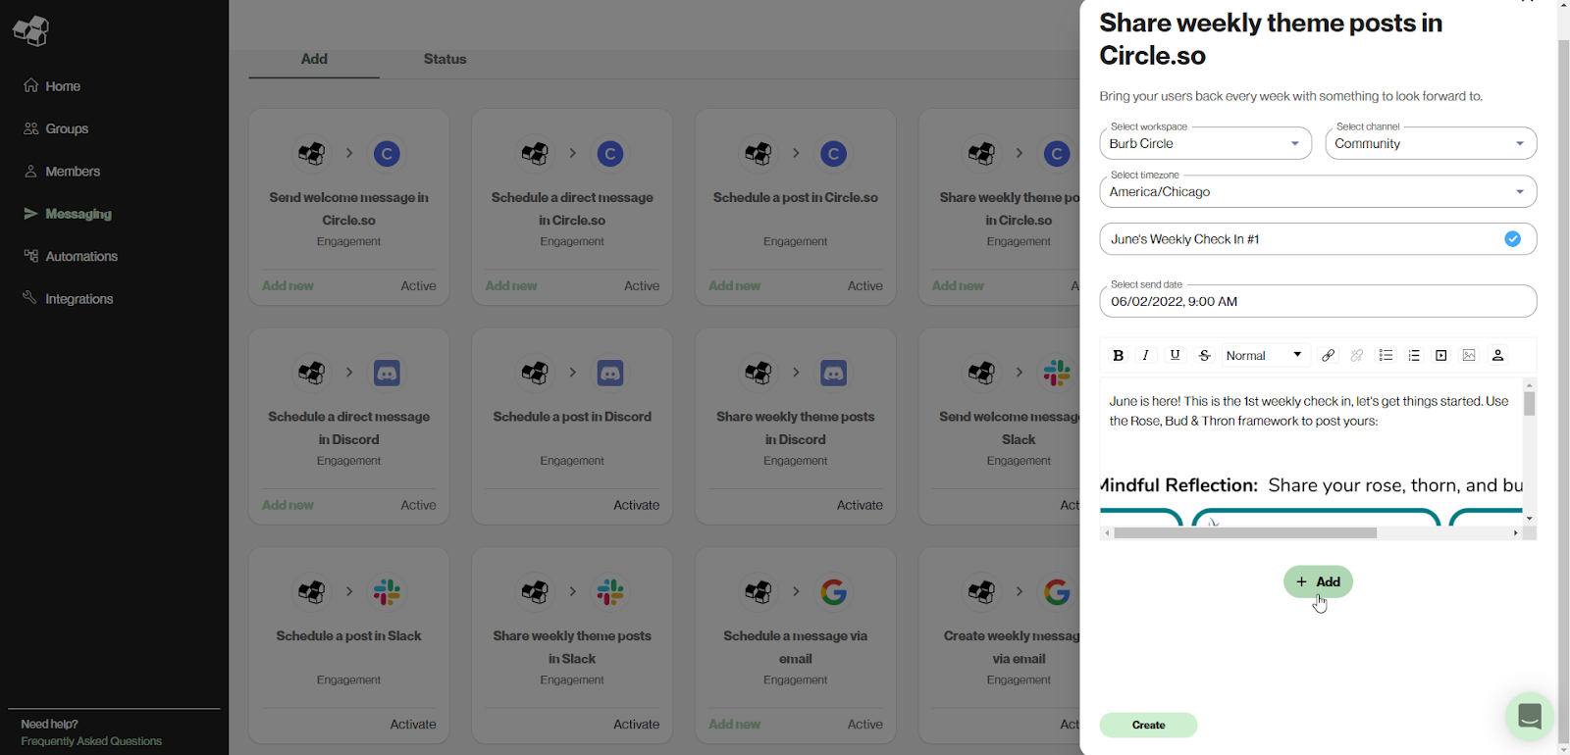Insert an image in the editor
Viewport: 1570px width, 755px height.
pyautogui.click(x=1469, y=356)
